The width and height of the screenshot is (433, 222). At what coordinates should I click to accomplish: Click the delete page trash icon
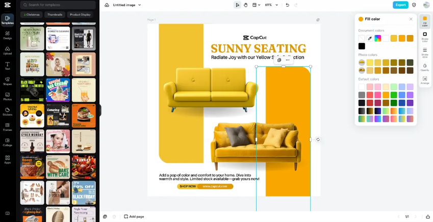[114, 216]
